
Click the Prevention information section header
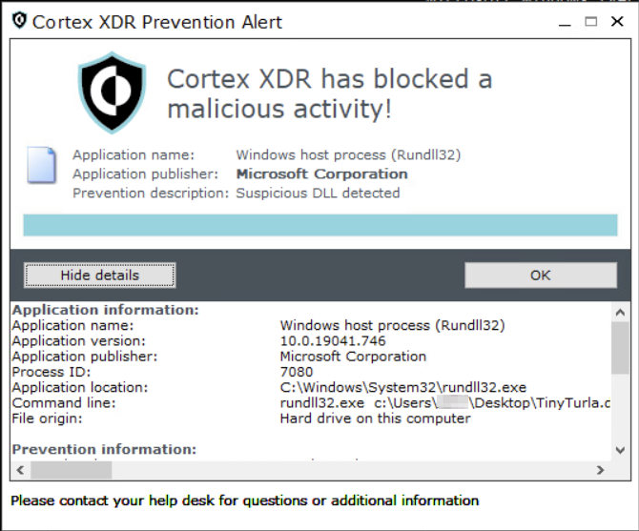104,449
